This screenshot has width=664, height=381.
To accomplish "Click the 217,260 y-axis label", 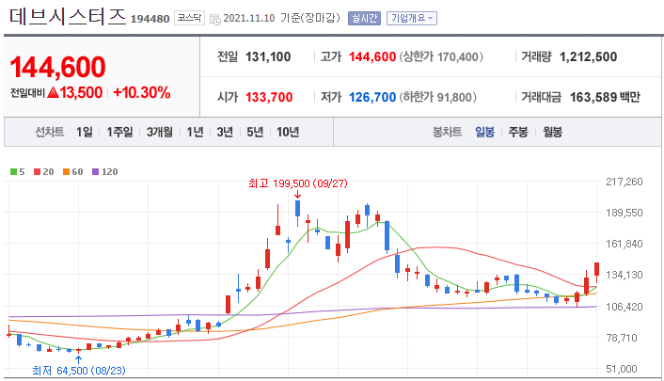I will click(x=624, y=182).
